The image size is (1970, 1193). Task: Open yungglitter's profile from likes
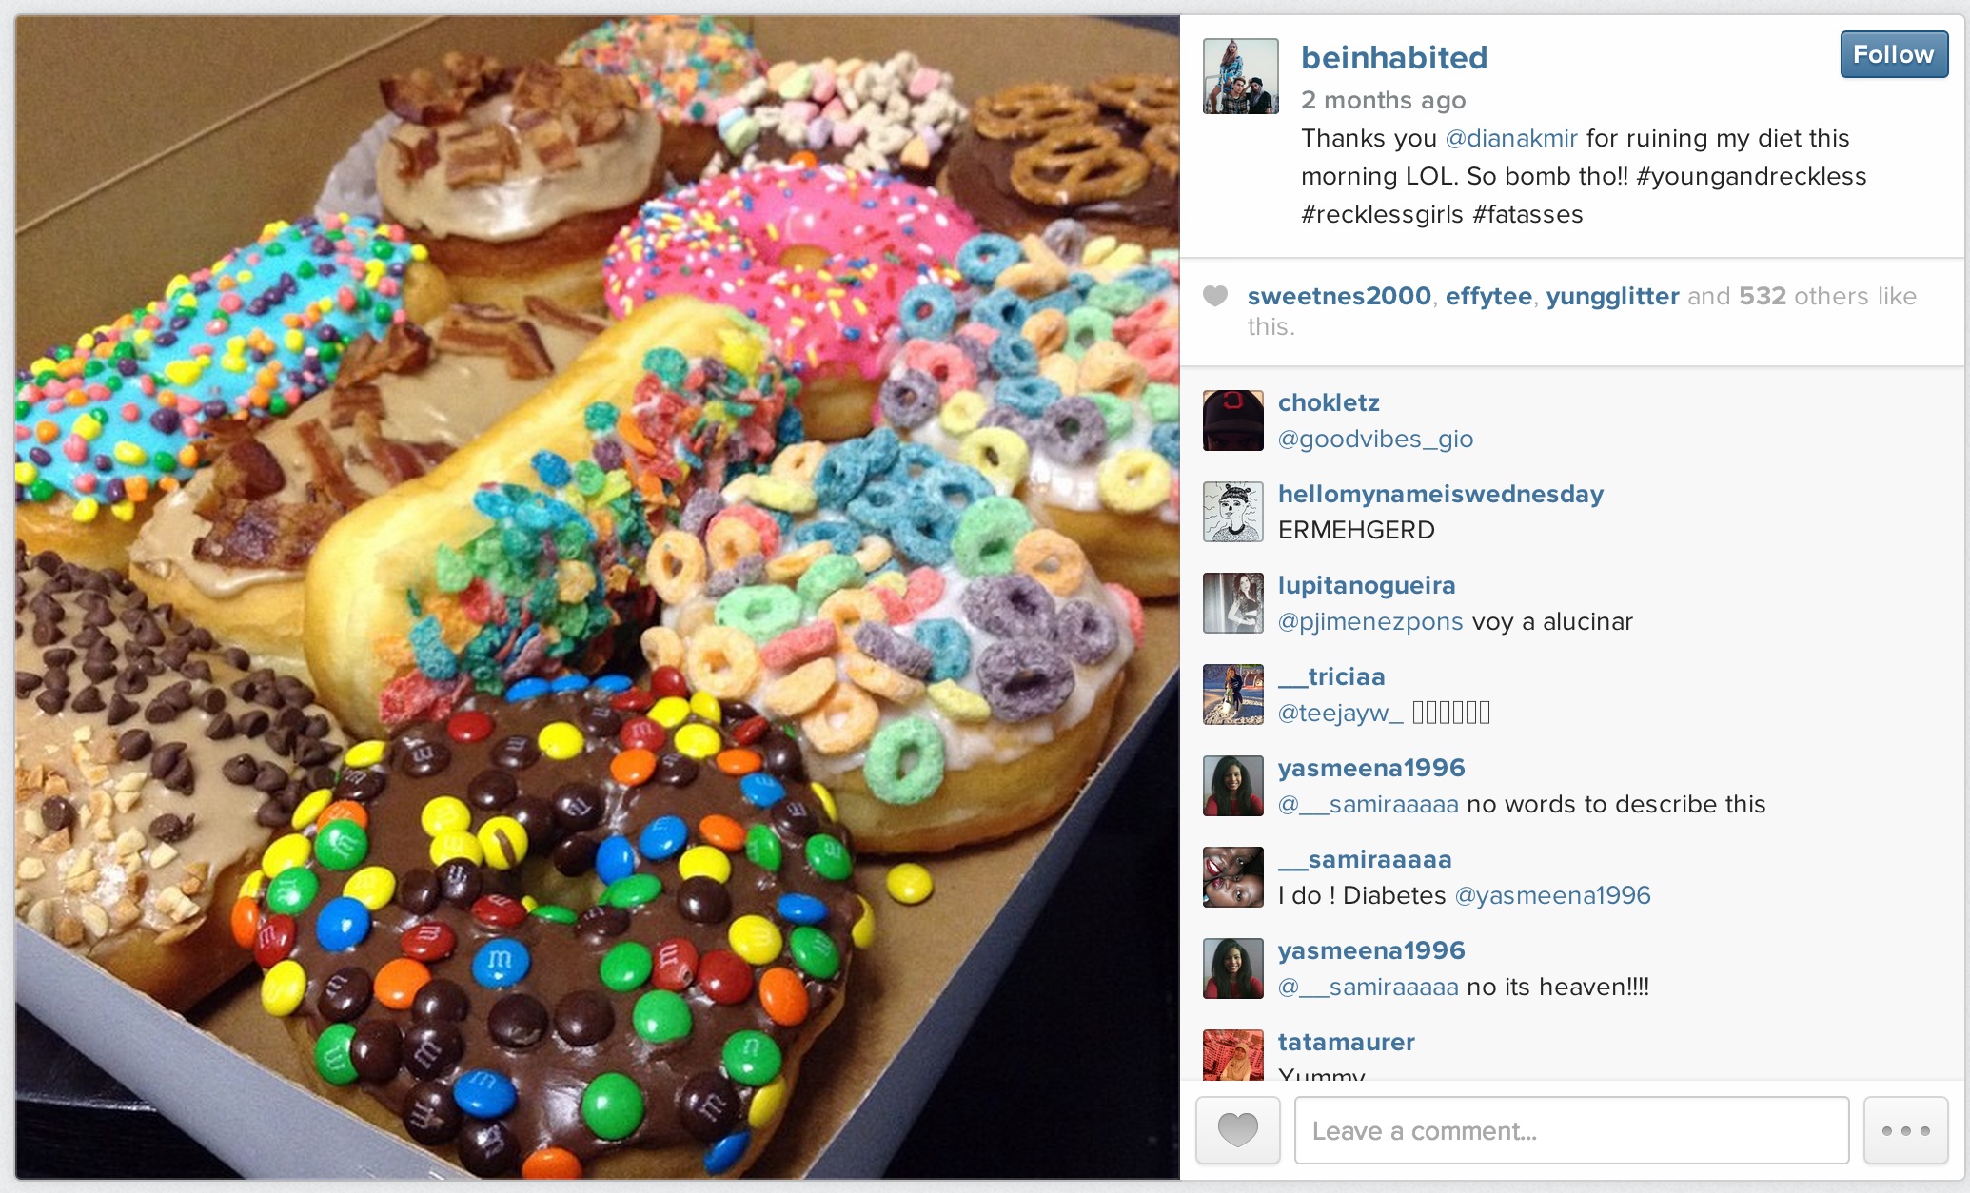click(1612, 297)
